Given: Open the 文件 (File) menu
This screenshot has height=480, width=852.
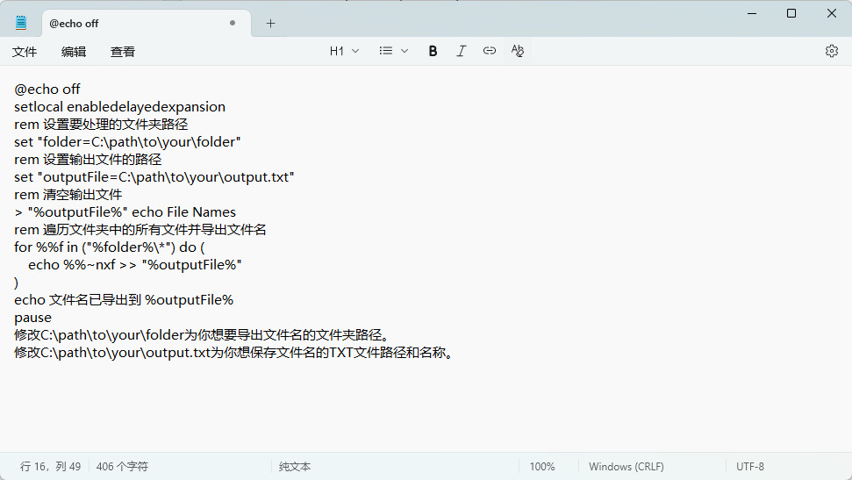Looking at the screenshot, I should pos(25,52).
